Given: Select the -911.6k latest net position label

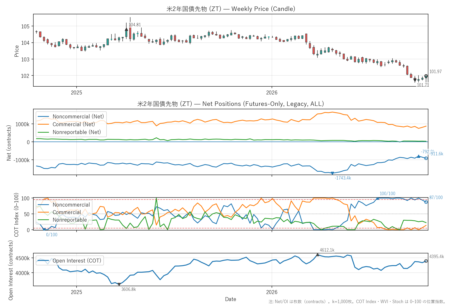Looking at the screenshot, I should pos(436,154).
